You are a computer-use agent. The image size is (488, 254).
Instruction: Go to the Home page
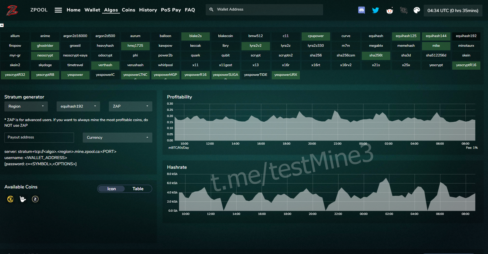tap(74, 10)
